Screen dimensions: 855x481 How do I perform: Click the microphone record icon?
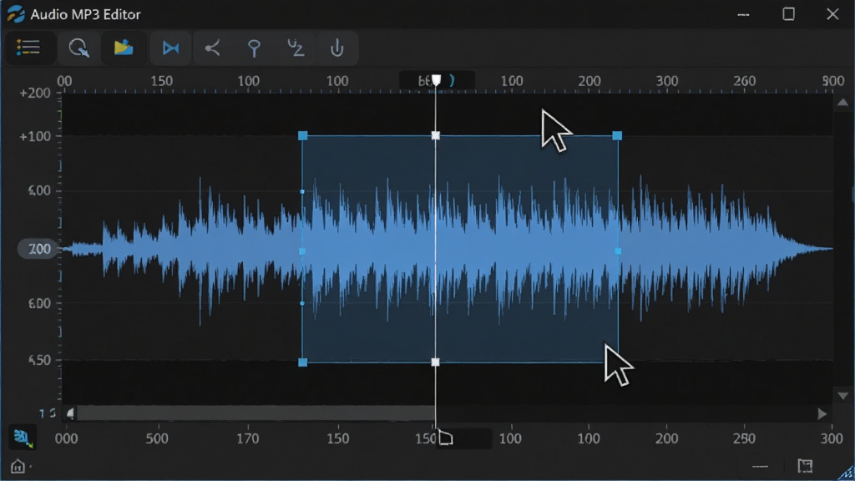337,48
